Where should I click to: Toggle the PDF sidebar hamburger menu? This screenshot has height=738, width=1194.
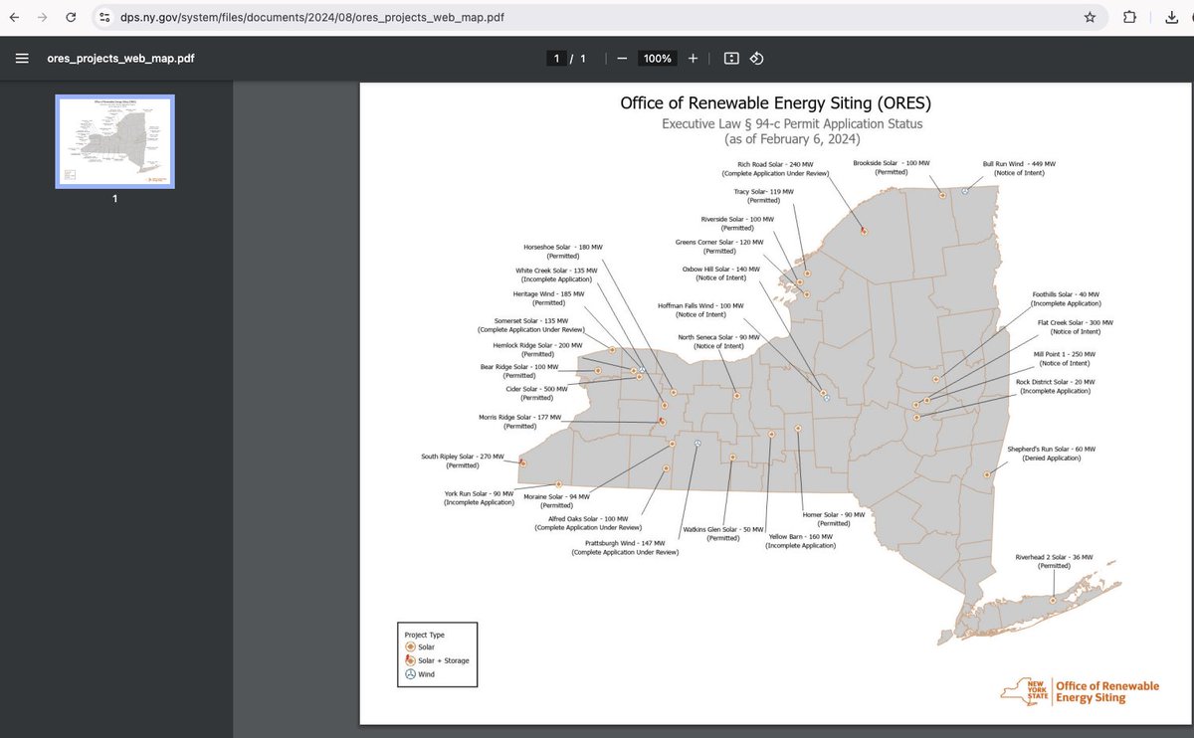(x=21, y=58)
